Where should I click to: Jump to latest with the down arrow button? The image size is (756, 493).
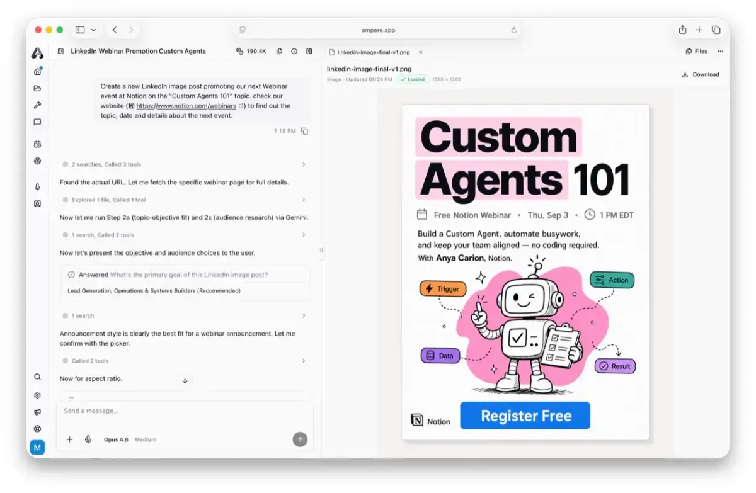185,381
